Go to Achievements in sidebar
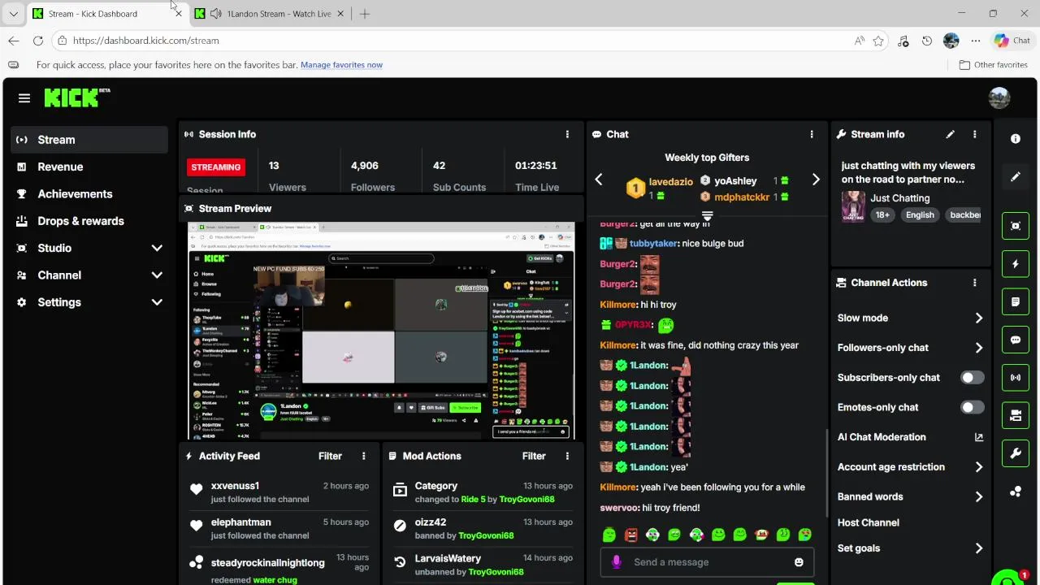The height and width of the screenshot is (585, 1040). (x=89, y=193)
